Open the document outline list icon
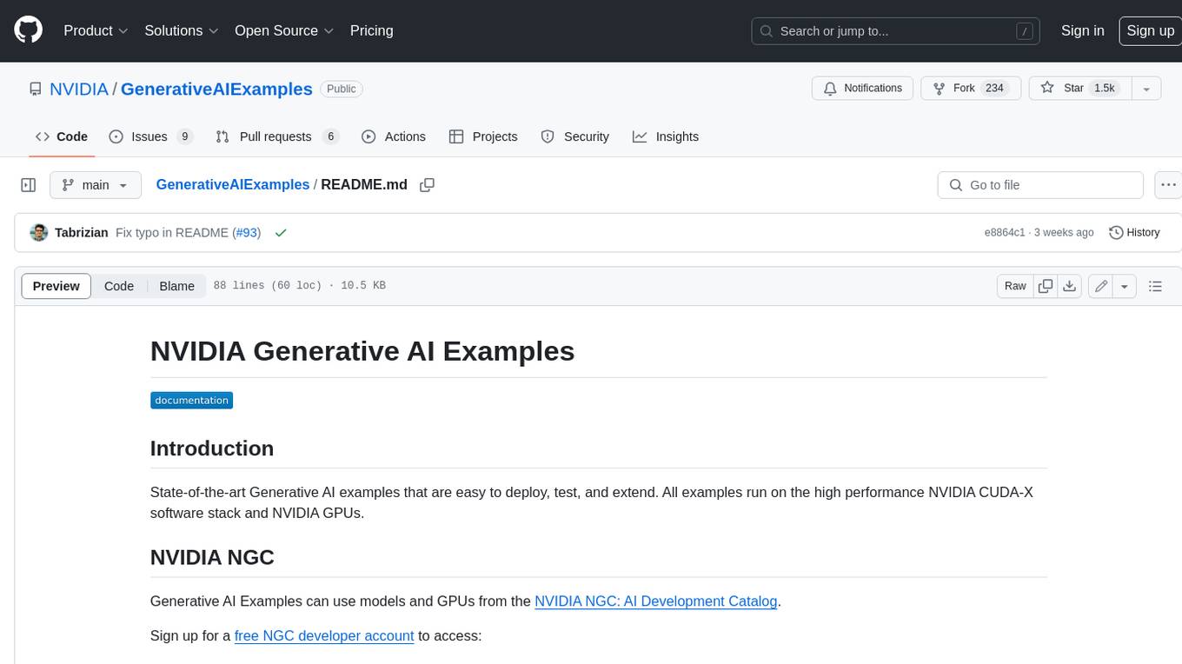This screenshot has height=664, width=1182. click(1155, 286)
